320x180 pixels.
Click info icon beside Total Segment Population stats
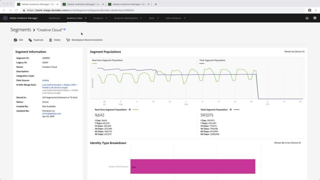click(x=230, y=109)
